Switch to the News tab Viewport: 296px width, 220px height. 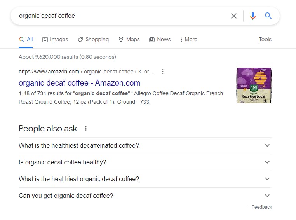point(160,40)
